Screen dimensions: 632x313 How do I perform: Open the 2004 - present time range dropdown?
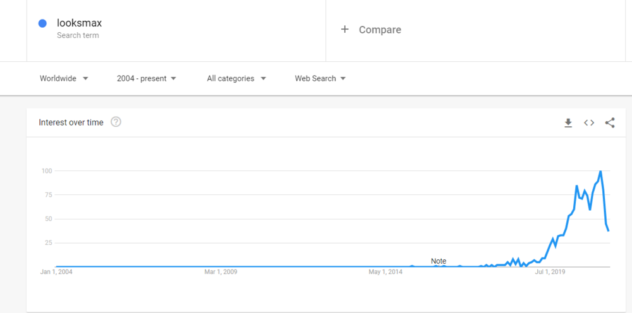[x=147, y=79]
